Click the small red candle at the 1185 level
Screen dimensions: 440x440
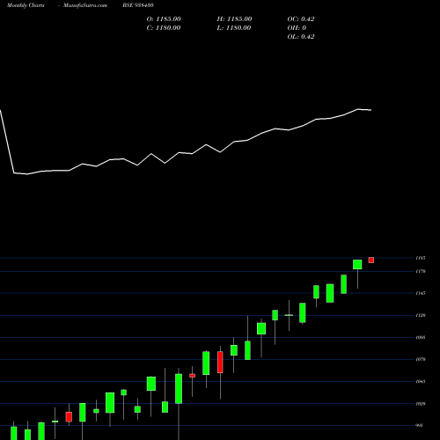coord(371,260)
